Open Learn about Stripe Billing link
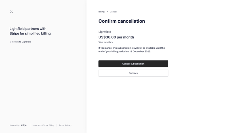Image resolution: width=227 pixels, height=133 pixels. point(43,125)
